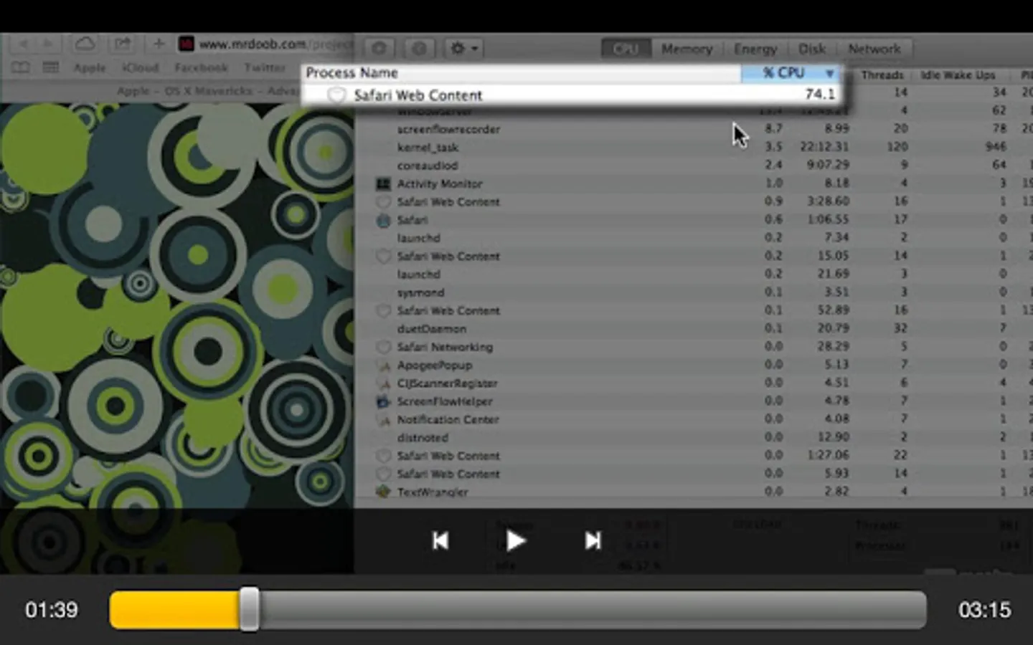The image size is (1033, 645).
Task: Select the CIJScannerRegister process
Action: coord(447,383)
